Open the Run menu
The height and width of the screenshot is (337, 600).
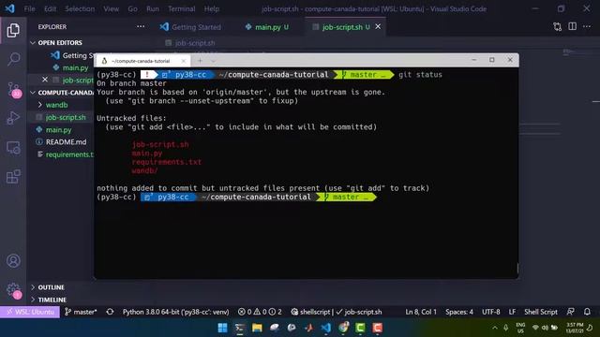click(x=152, y=8)
